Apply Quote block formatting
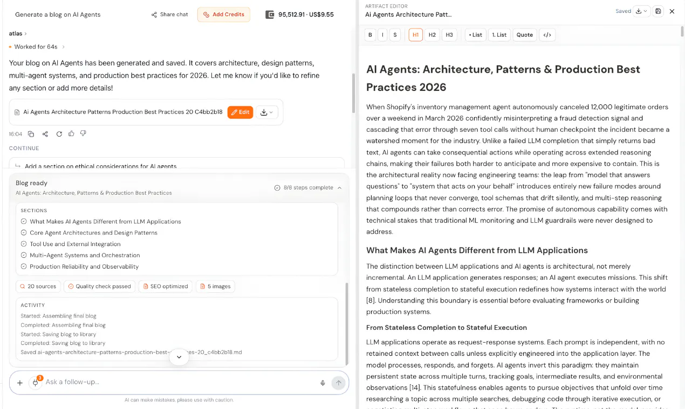 click(x=525, y=35)
